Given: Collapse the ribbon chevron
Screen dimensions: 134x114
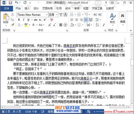Looking at the screenshot, I should point(131,30).
